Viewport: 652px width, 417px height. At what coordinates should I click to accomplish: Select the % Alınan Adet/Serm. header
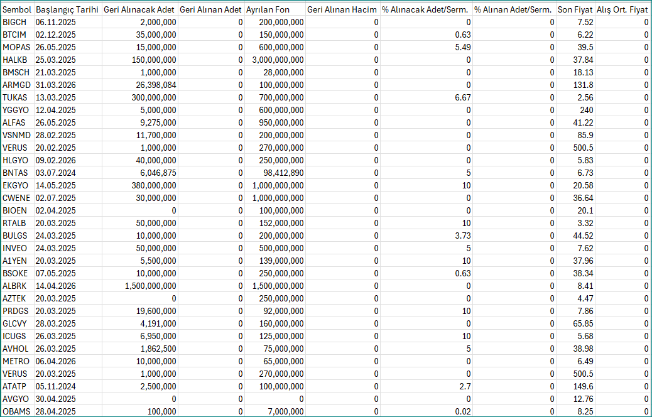514,9
